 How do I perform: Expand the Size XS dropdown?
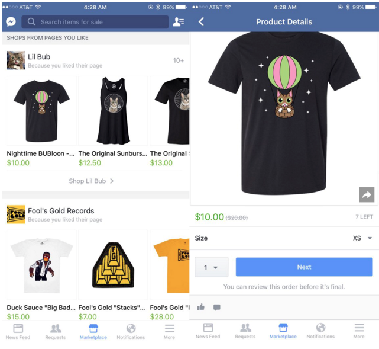pos(362,238)
